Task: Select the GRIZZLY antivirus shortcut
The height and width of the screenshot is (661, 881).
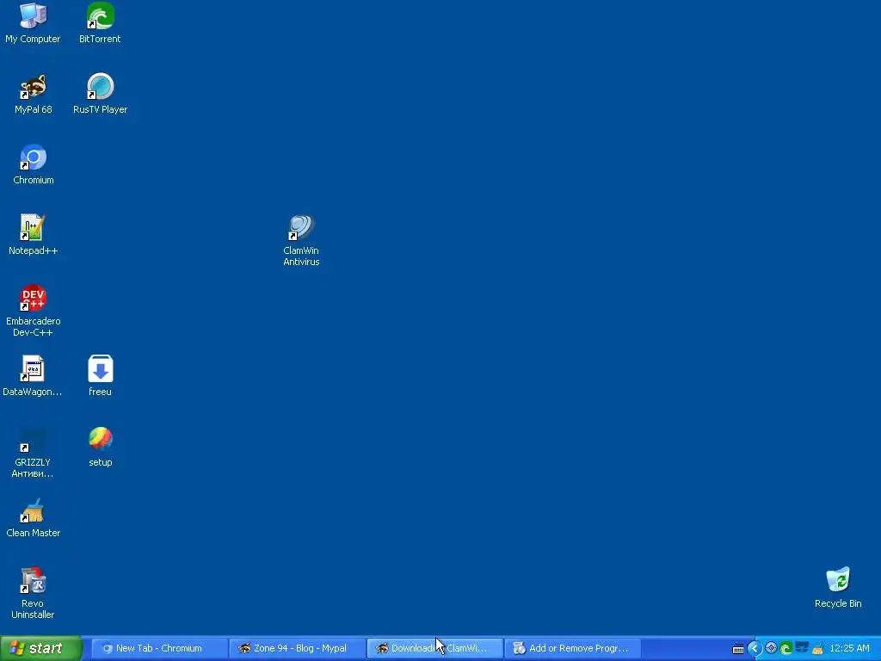Action: [33, 453]
